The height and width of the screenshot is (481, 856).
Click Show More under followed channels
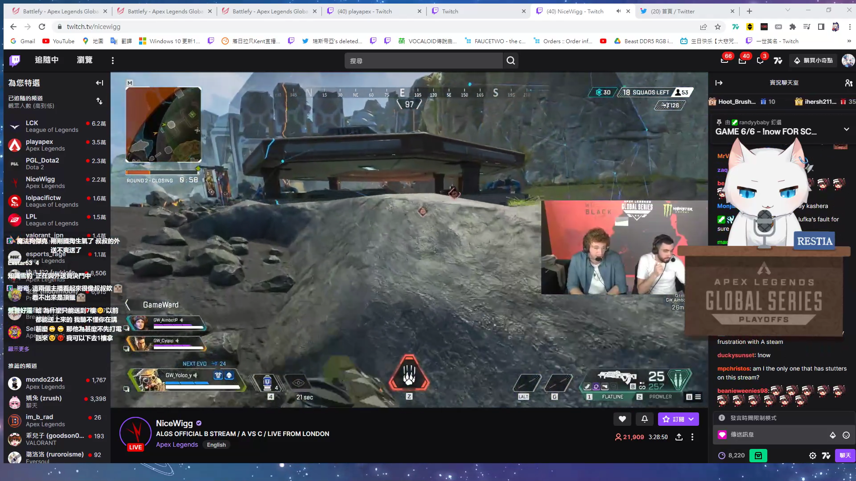pos(19,349)
